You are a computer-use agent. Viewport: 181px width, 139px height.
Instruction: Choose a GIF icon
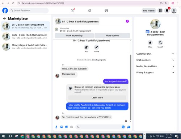click(x=72, y=127)
